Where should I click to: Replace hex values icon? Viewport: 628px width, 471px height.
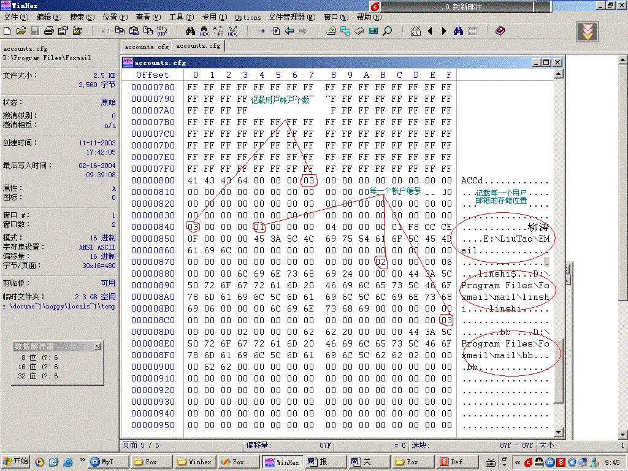232,31
